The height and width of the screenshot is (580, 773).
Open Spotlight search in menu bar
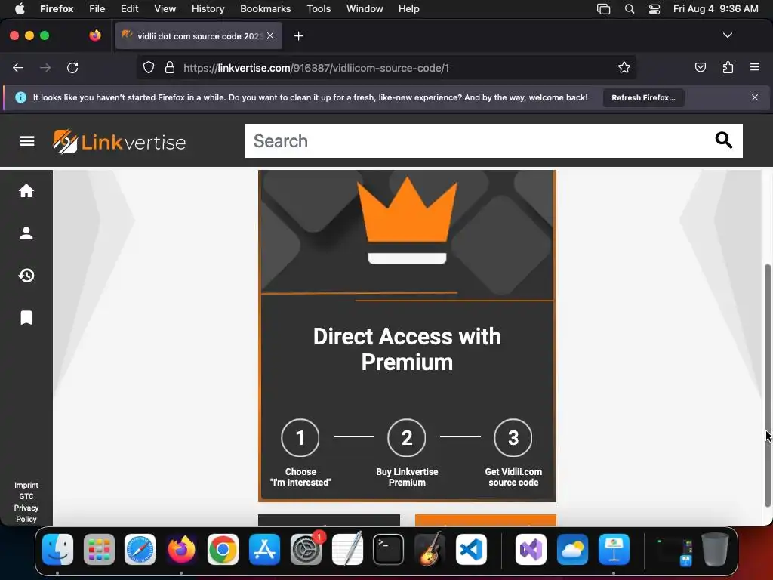tap(630, 9)
